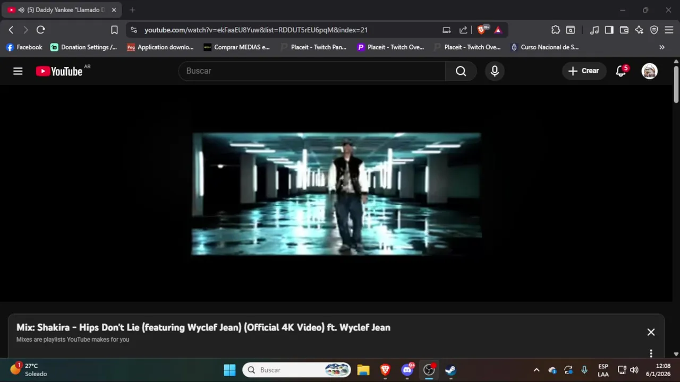Mute the tab via its speaker icon

[21, 10]
